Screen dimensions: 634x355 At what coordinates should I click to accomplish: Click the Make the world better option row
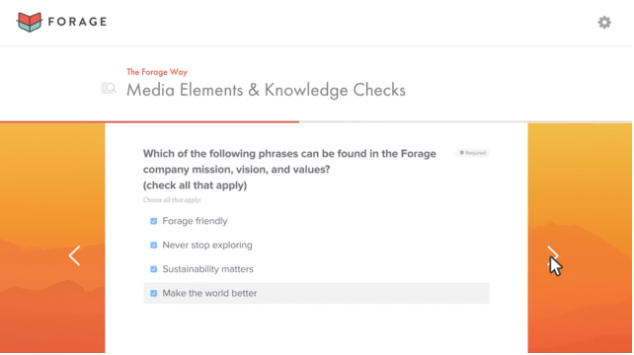[317, 293]
